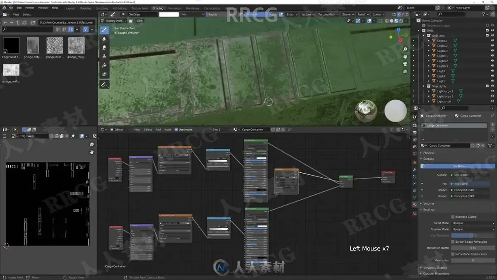
Task: Expand LegBR.2 in outliner tree
Action: point(428,61)
